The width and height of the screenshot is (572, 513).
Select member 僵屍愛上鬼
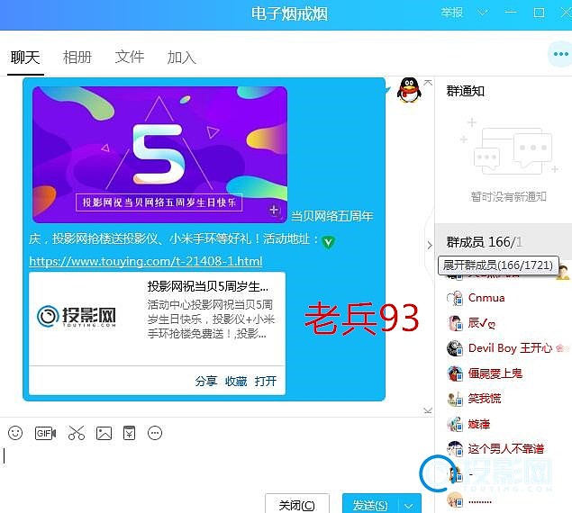pos(495,373)
